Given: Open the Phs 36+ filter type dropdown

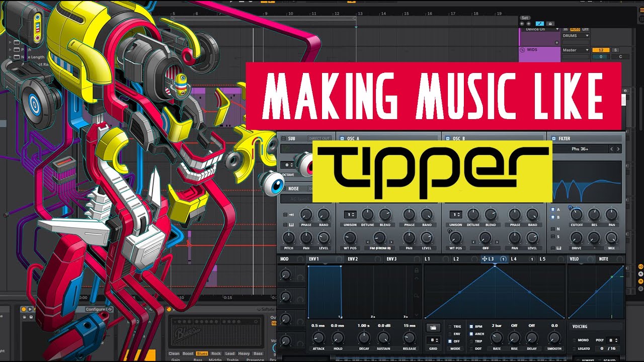Looking at the screenshot, I should click(580, 149).
